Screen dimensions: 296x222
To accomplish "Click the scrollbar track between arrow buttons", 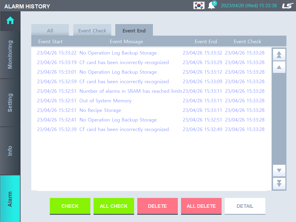I will 279,119.
